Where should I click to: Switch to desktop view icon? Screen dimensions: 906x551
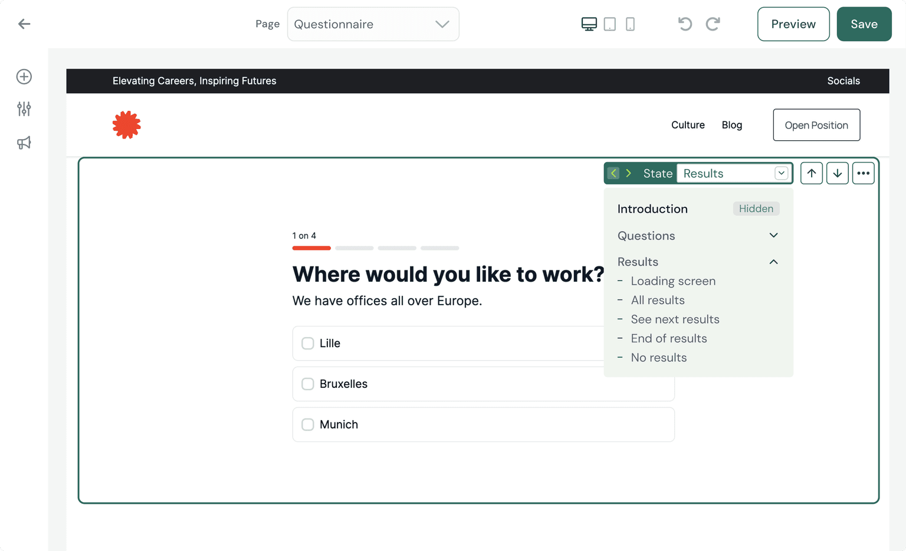point(589,24)
